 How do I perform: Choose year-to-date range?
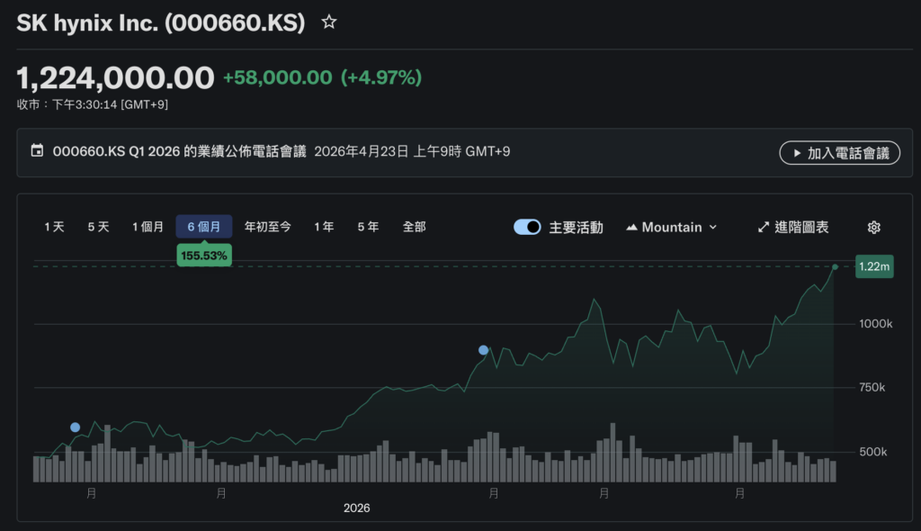pos(268,228)
